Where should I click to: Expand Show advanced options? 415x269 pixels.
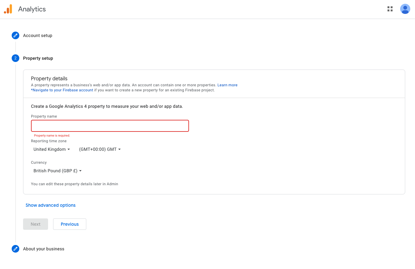pyautogui.click(x=51, y=205)
